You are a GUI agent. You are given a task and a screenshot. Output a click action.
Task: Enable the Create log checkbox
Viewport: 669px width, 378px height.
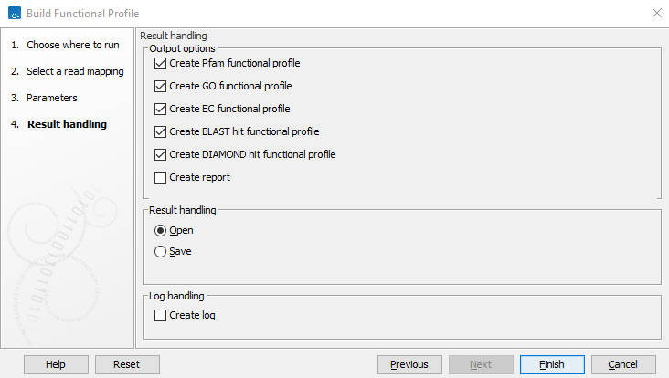[x=161, y=316]
